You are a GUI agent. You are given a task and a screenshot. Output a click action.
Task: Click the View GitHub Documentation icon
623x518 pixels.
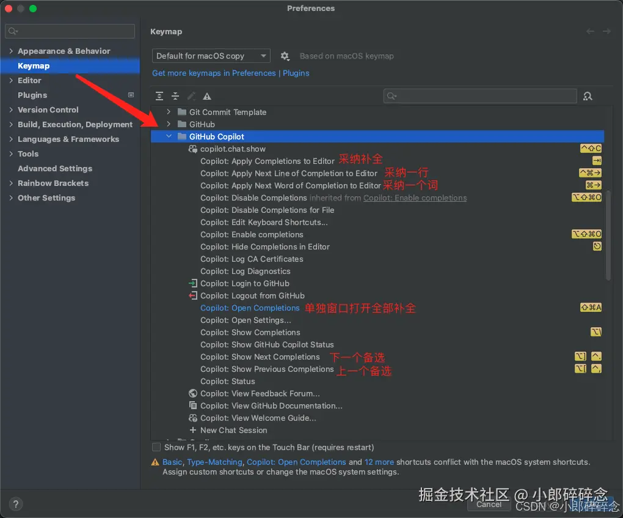[x=192, y=406]
